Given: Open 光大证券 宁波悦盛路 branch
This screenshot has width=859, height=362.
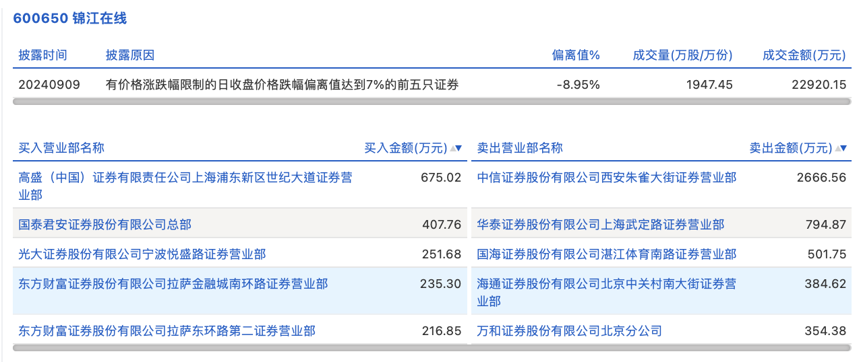Looking at the screenshot, I should pos(142,254).
